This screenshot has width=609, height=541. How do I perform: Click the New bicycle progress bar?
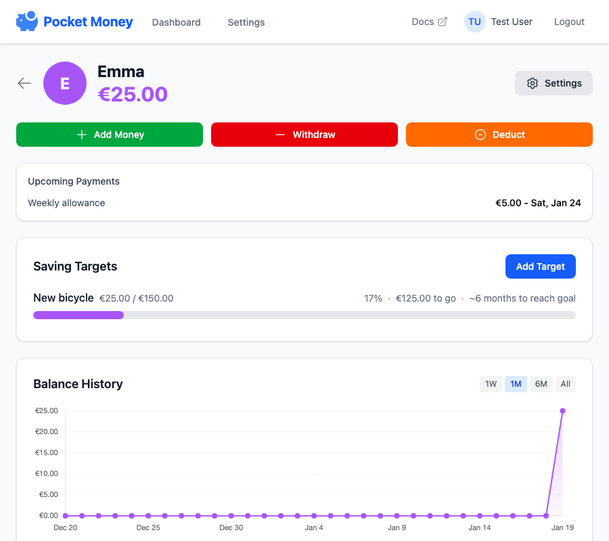(x=304, y=315)
